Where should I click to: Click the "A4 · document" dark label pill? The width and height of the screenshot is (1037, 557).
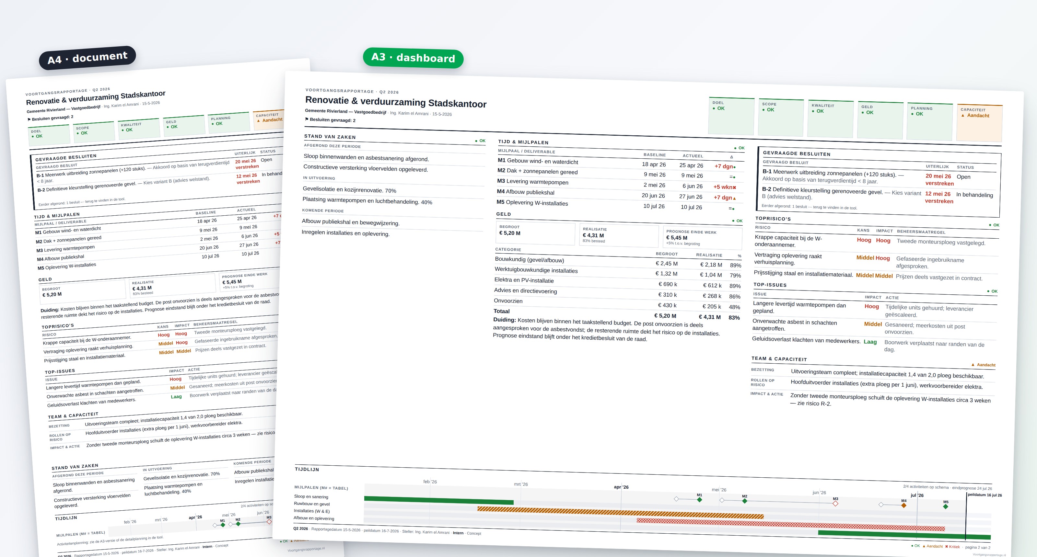87,58
